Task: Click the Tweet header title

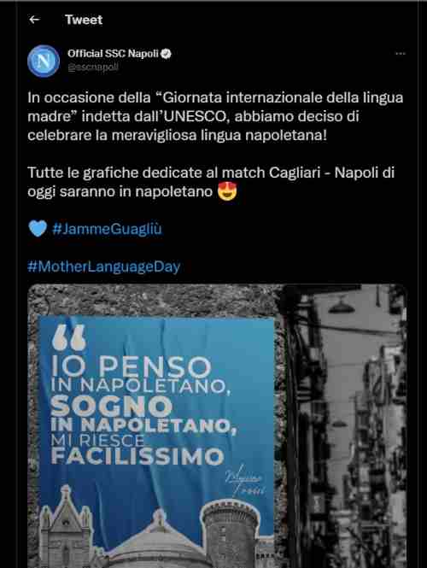Action: pos(84,20)
